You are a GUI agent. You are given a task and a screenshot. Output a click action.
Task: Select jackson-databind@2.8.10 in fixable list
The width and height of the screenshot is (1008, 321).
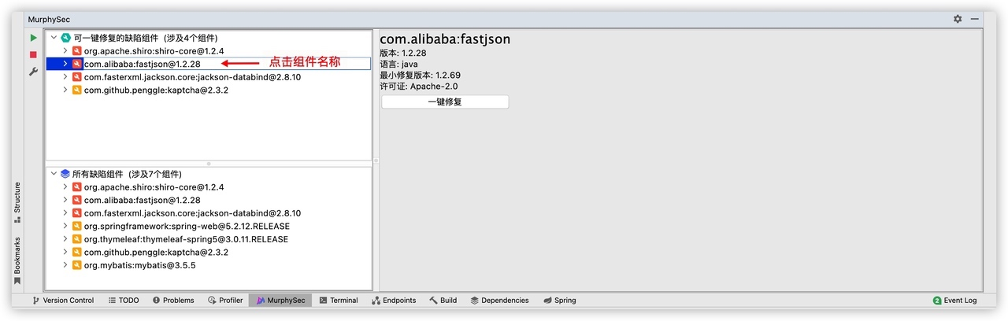[x=192, y=77]
